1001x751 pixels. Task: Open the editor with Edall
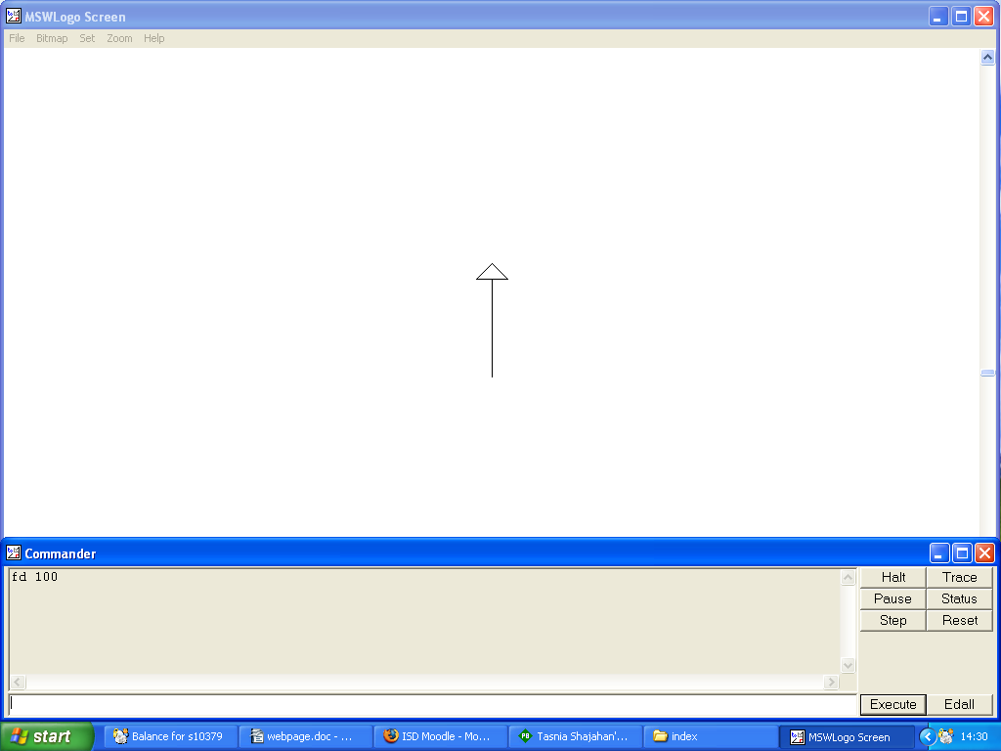point(959,704)
